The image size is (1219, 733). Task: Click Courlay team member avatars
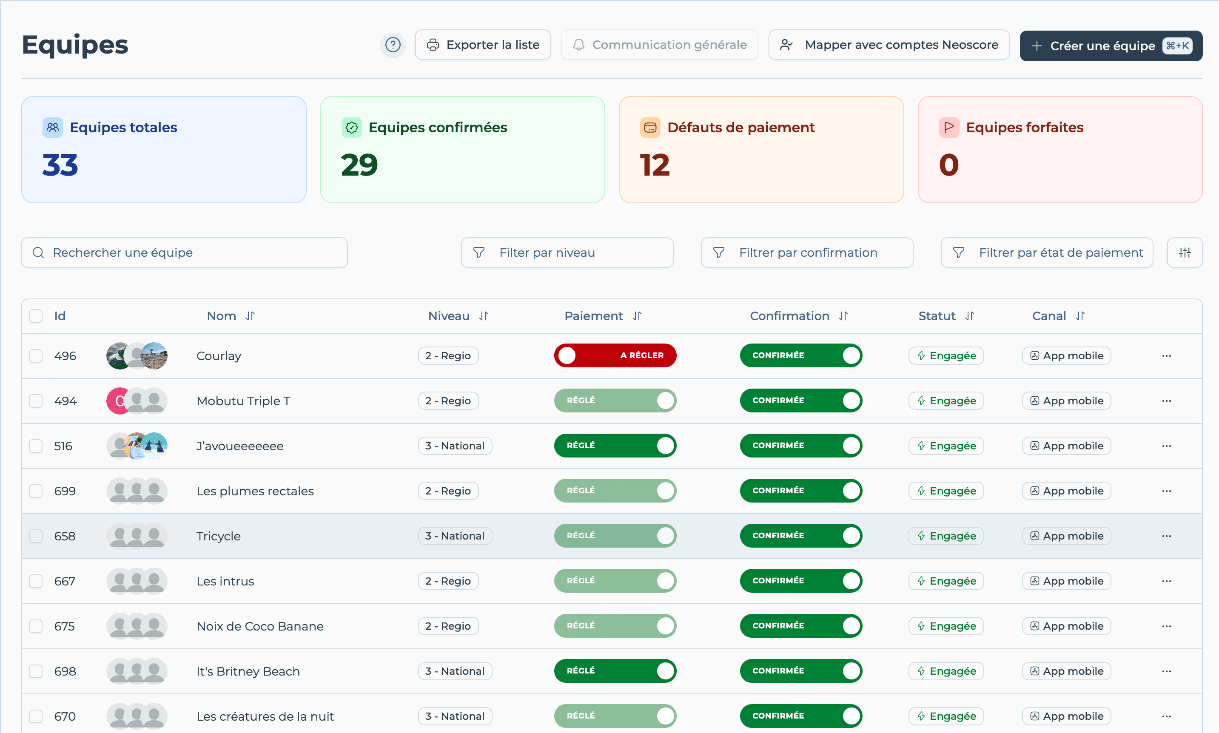pyautogui.click(x=137, y=355)
